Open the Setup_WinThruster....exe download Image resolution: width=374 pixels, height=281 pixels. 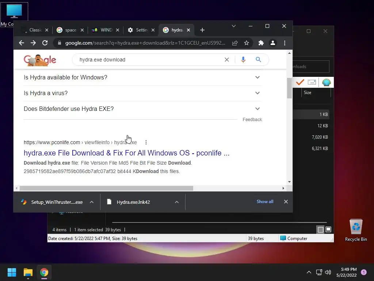[57, 202]
